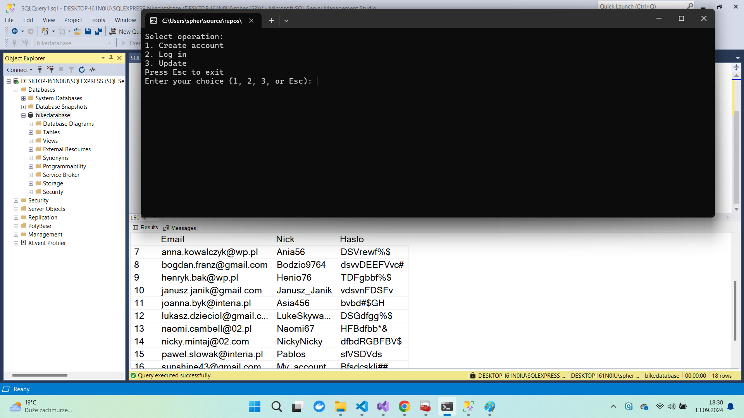Open new tab in terminal window
The width and height of the screenshot is (744, 418).
tap(272, 21)
